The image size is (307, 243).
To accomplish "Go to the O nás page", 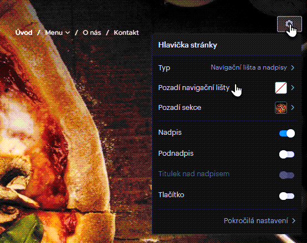I will point(92,33).
